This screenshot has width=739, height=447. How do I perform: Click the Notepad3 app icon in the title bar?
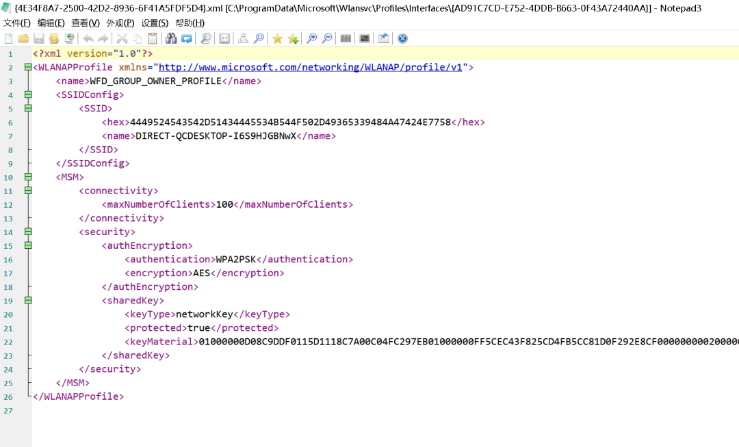pyautogui.click(x=6, y=8)
